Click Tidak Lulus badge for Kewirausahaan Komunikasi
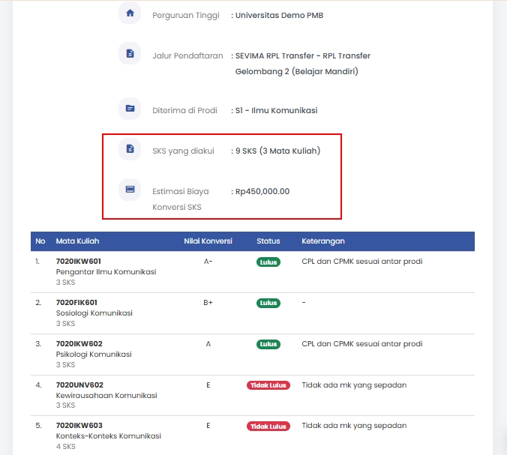Image resolution: width=507 pixels, height=455 pixels. [268, 385]
